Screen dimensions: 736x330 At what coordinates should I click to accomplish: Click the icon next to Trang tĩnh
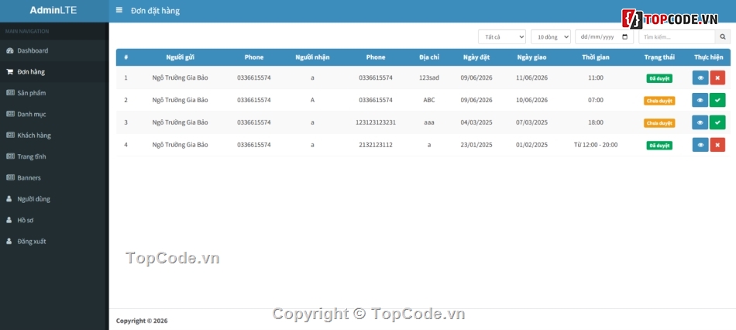click(10, 156)
